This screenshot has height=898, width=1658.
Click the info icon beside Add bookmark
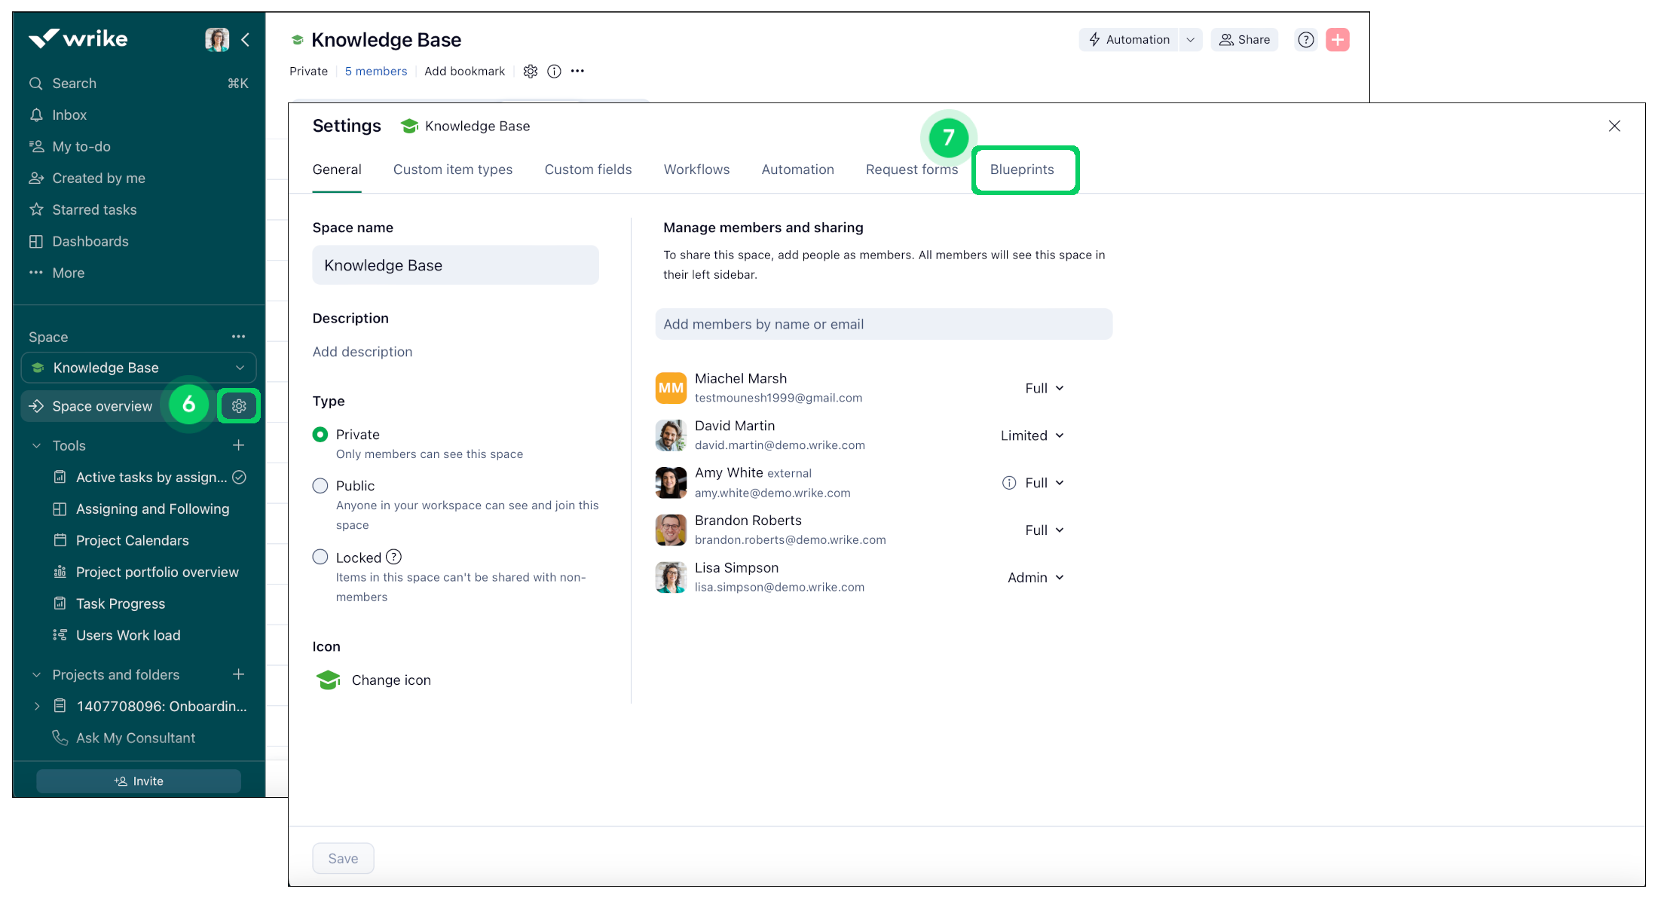(554, 72)
